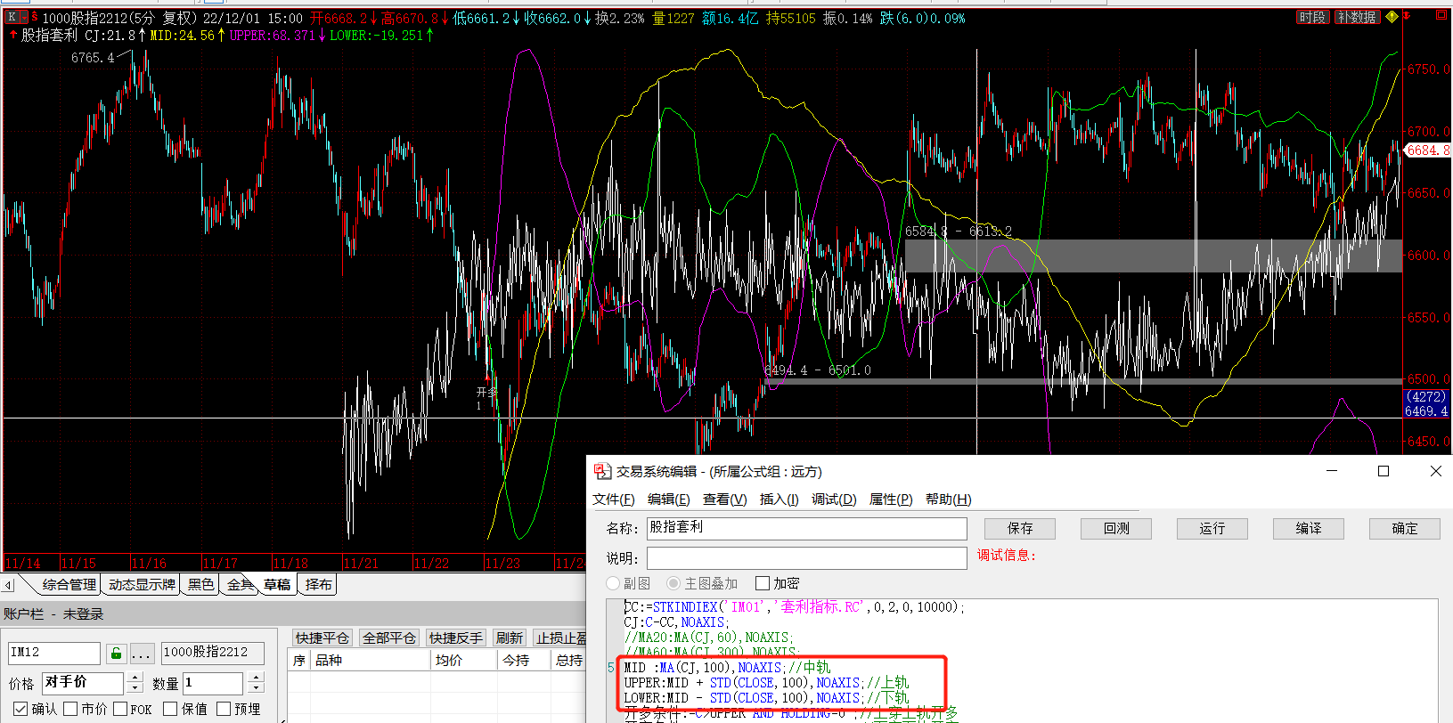The width and height of the screenshot is (1453, 723).
Task: Click the 6684.8 current price tag on axis
Action: (x=1428, y=150)
